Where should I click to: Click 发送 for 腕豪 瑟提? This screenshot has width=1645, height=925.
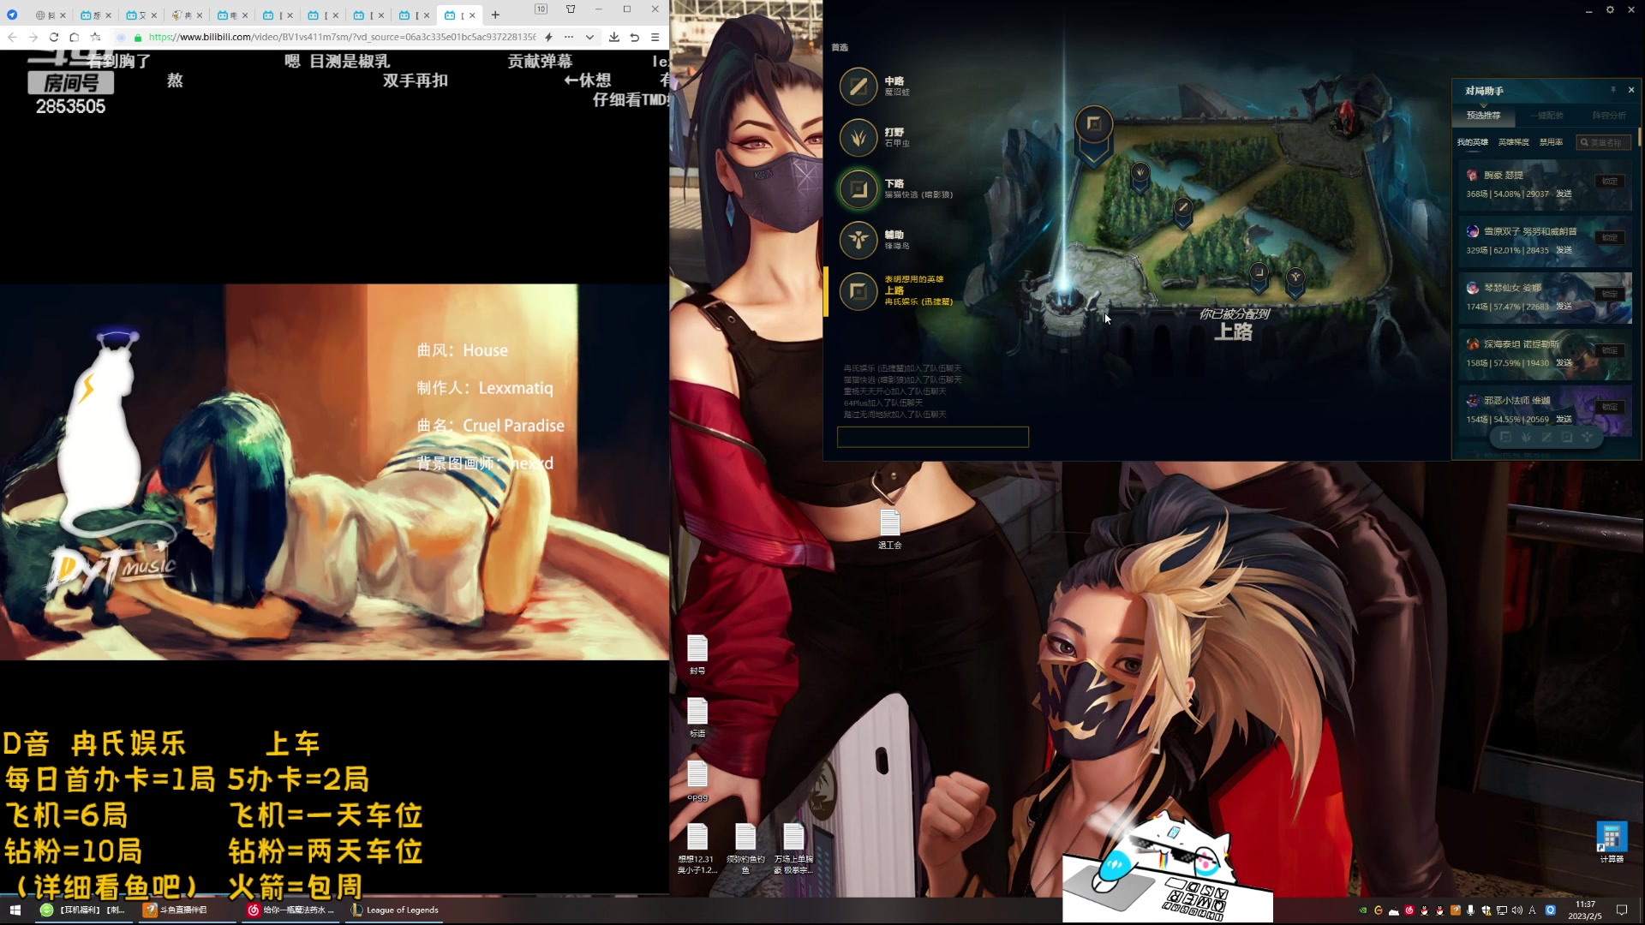(1564, 194)
